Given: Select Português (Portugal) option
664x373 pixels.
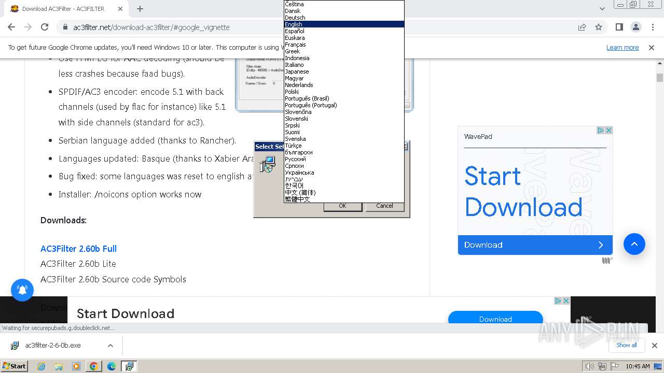Looking at the screenshot, I should pyautogui.click(x=344, y=105).
